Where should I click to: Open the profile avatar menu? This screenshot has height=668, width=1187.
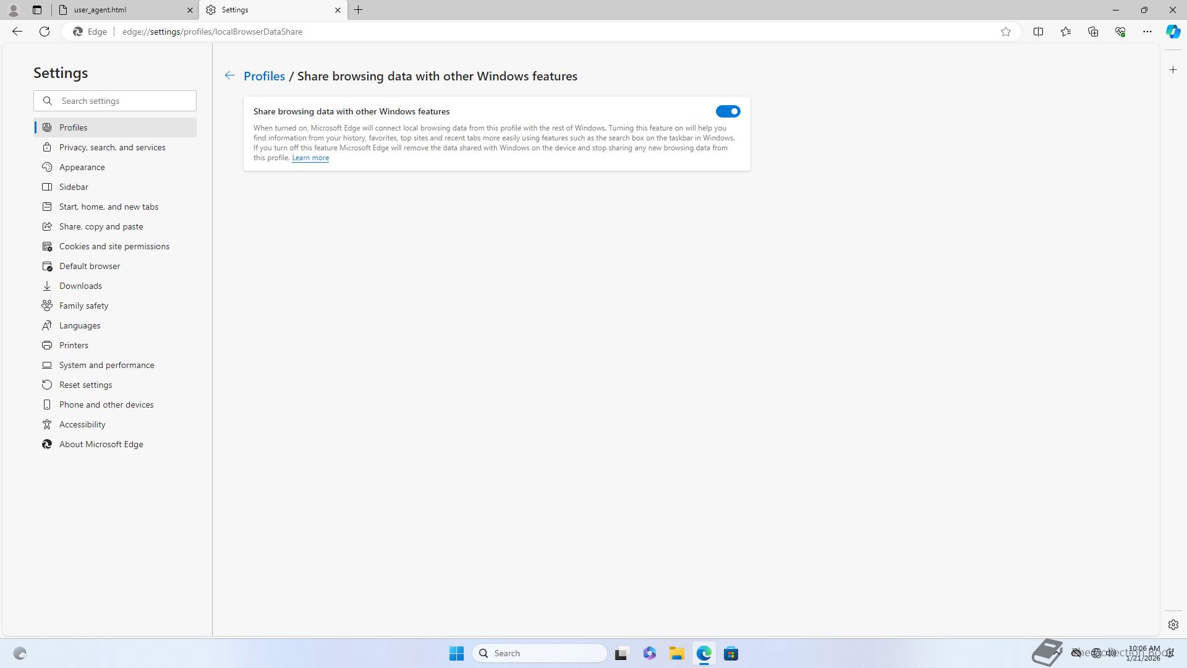pyautogui.click(x=14, y=10)
